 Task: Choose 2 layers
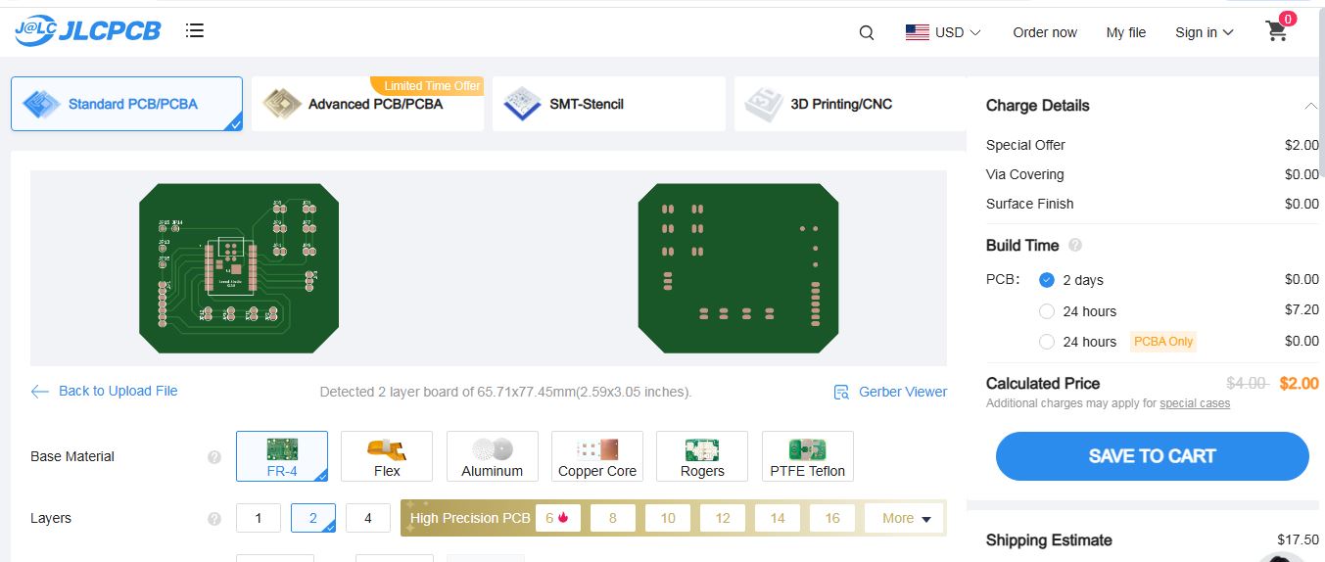[313, 518]
